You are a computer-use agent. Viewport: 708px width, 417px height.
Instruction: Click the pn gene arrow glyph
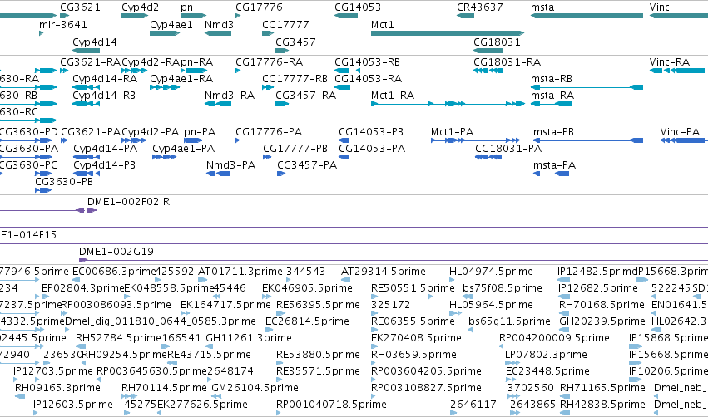pyautogui.click(x=193, y=16)
